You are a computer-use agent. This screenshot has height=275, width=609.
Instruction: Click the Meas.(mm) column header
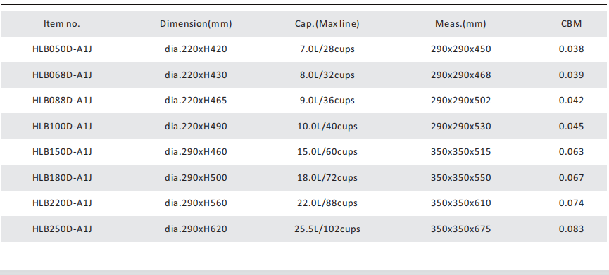[x=460, y=24]
